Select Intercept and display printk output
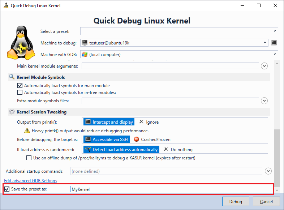Screen dimensions: 284x210 [109, 122]
